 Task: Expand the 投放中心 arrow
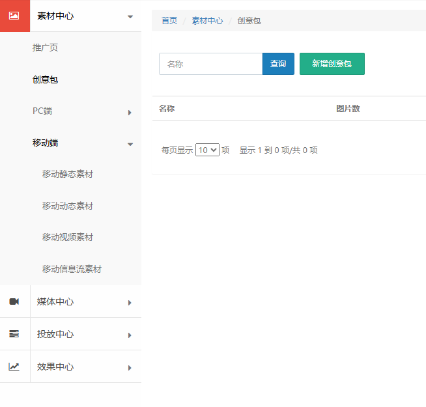pyautogui.click(x=130, y=335)
